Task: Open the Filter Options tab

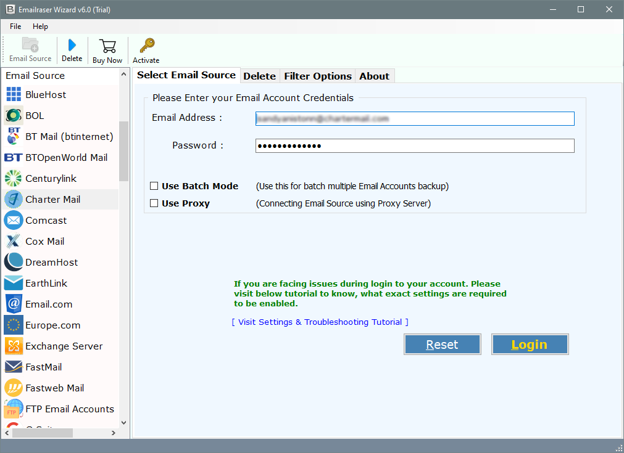Action: click(318, 76)
